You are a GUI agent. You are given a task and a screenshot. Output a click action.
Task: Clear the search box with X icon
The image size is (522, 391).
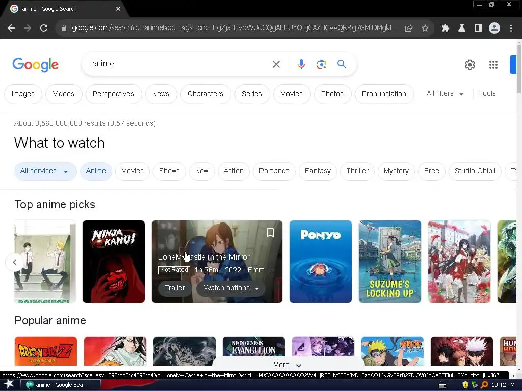(x=276, y=64)
